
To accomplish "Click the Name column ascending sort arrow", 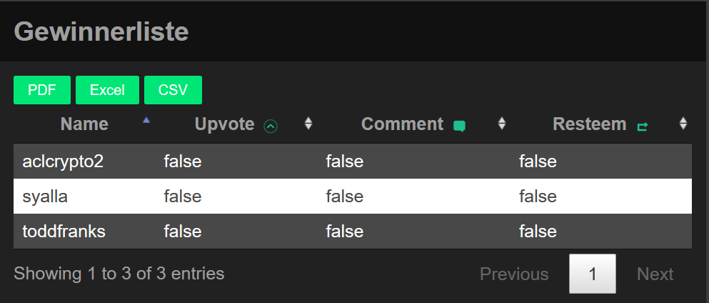I will [146, 121].
